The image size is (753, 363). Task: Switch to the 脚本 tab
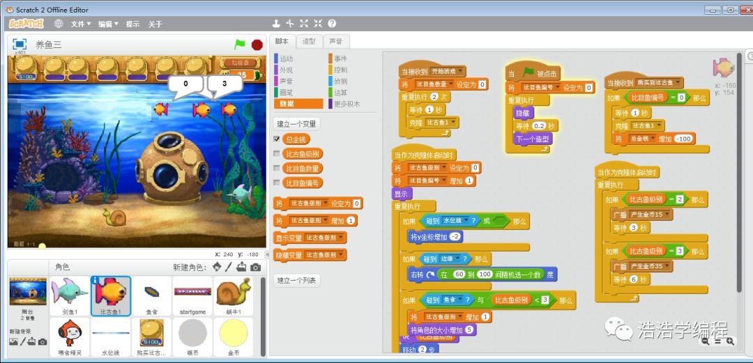point(282,41)
